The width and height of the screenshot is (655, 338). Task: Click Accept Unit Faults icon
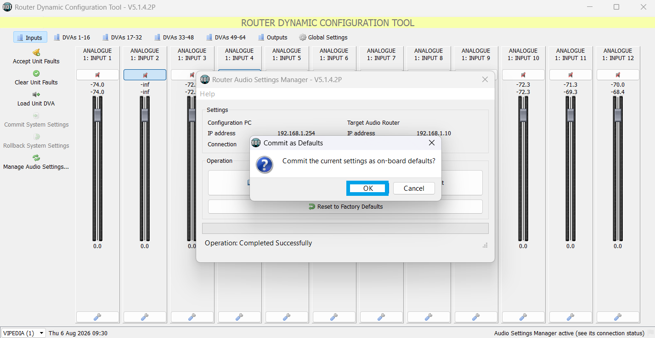[36, 52]
